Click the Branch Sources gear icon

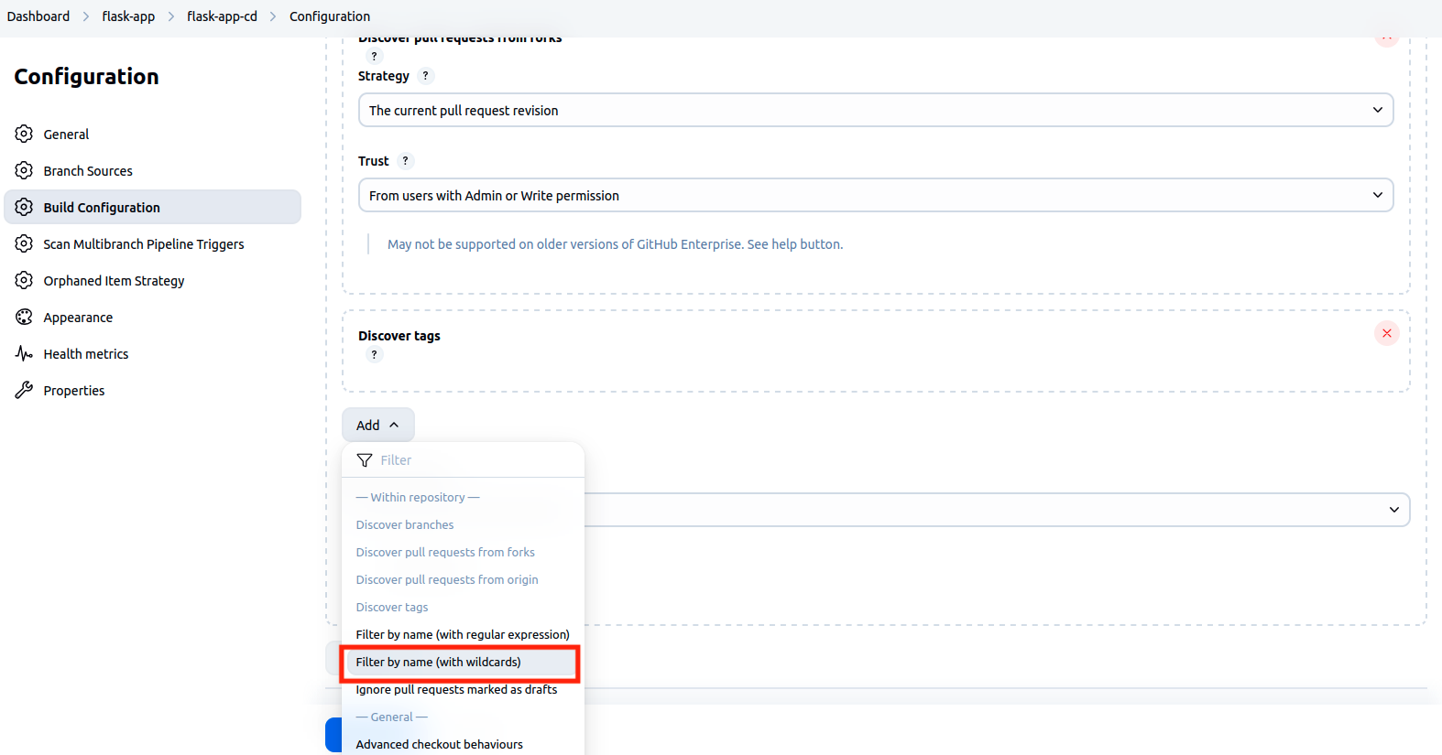(24, 170)
